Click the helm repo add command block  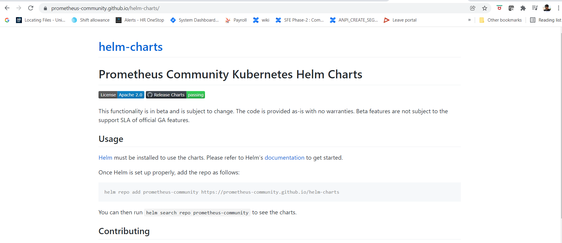click(280, 192)
